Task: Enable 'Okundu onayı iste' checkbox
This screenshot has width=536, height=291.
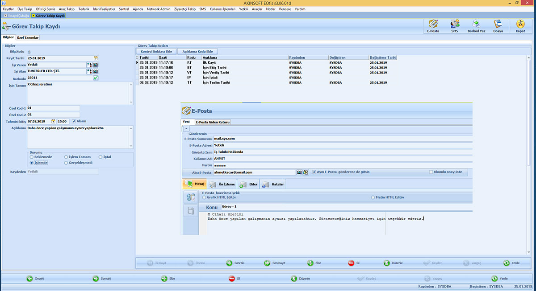Action: click(431, 172)
